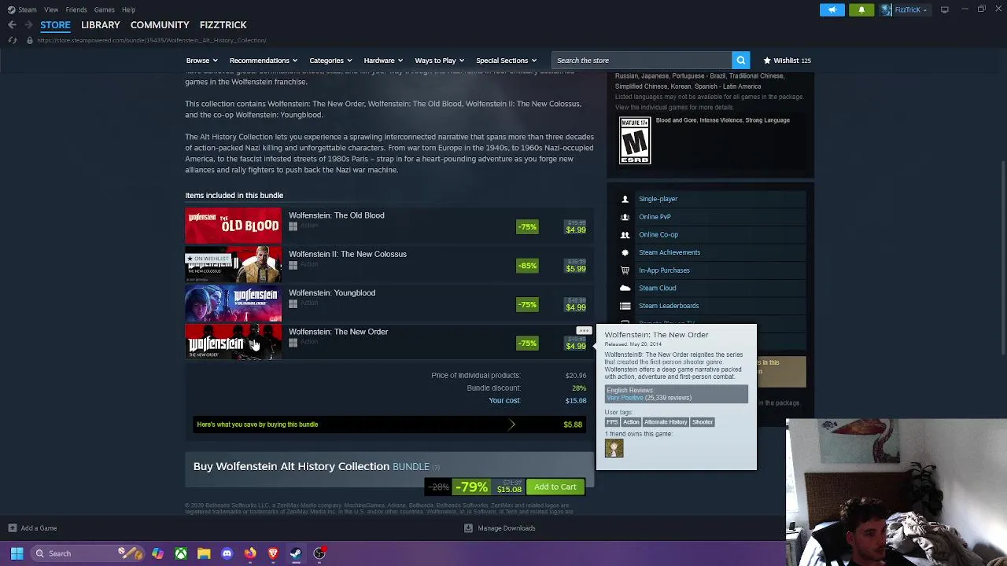Image resolution: width=1007 pixels, height=566 pixels.
Task: Open the Wishlist 125 link
Action: [787, 61]
